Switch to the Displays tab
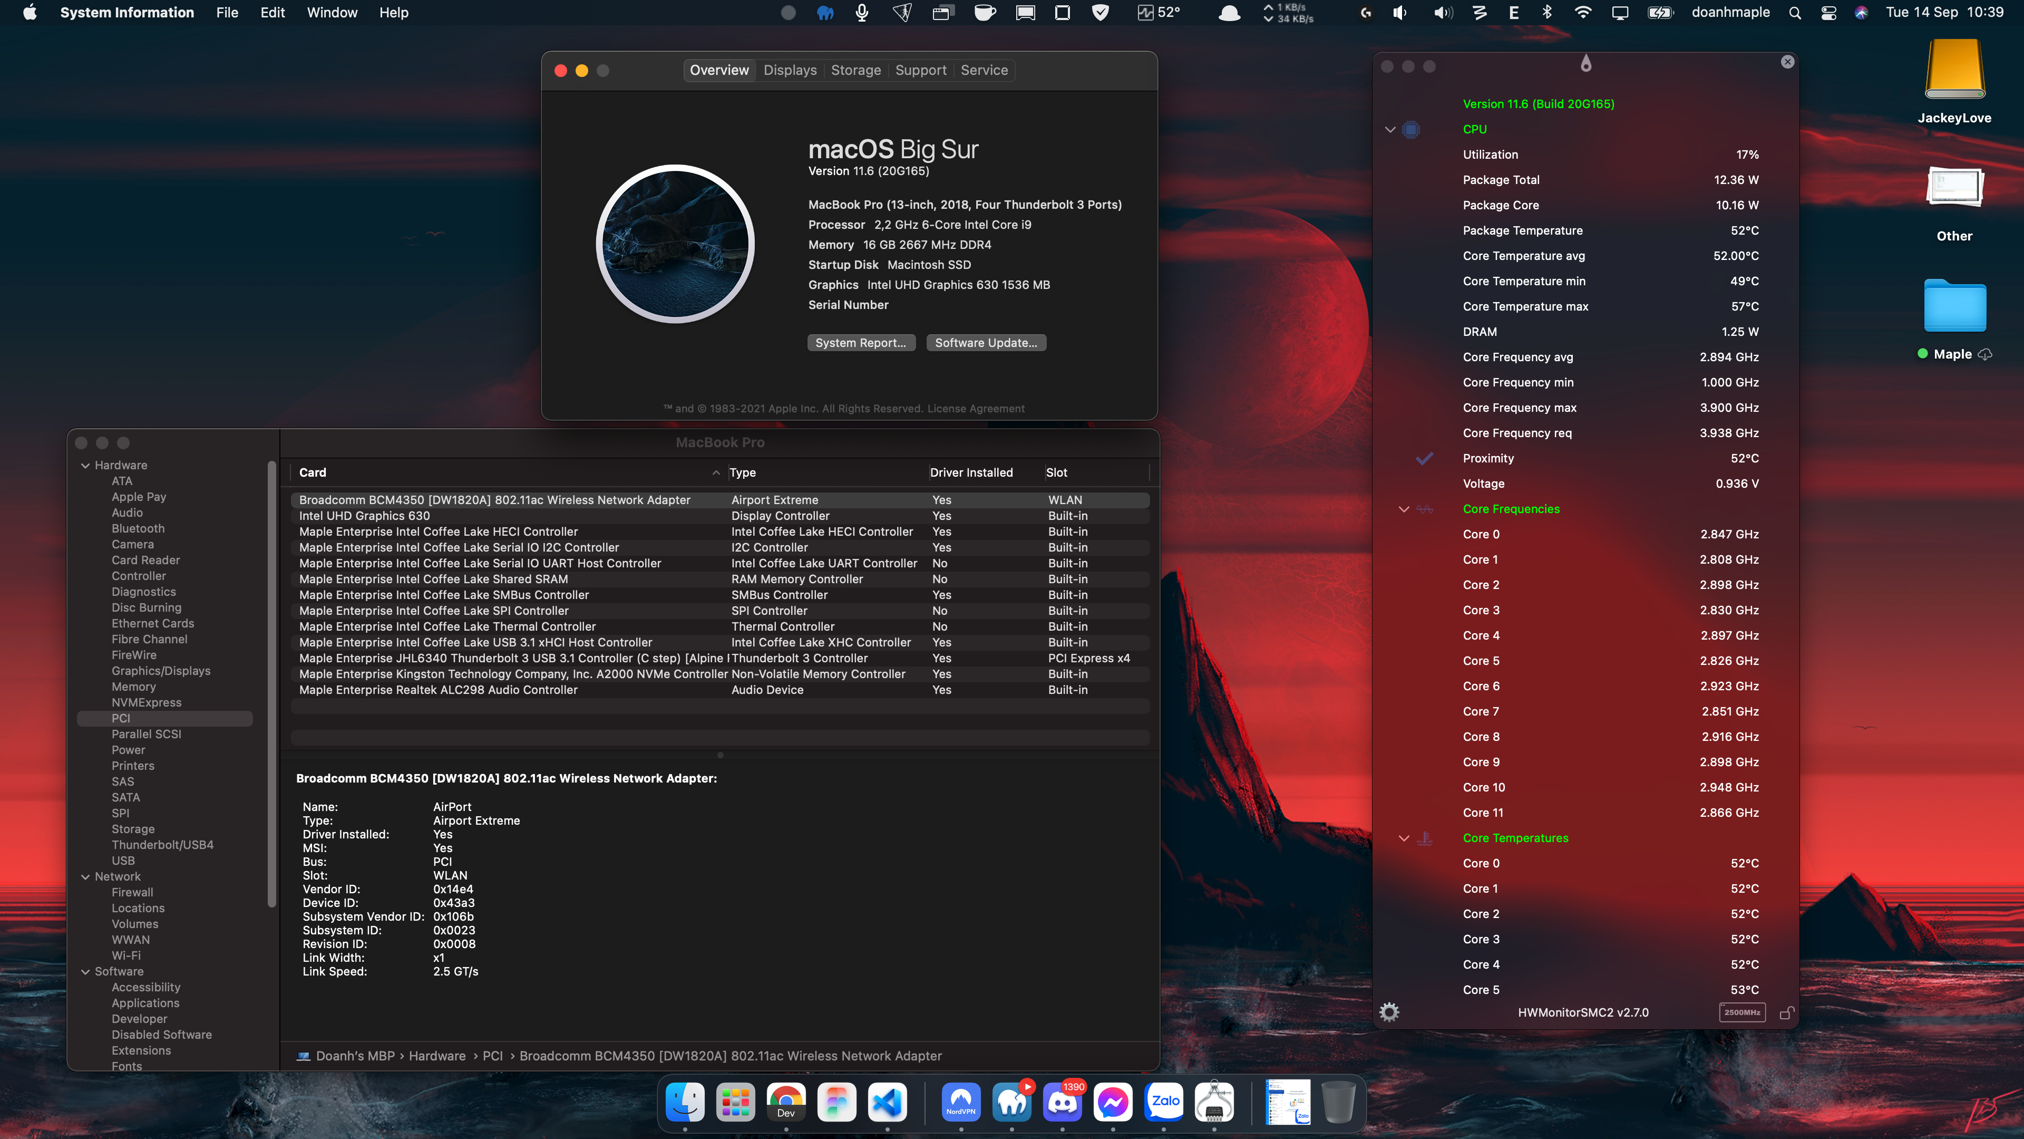Screen dimensions: 2024x1139 tap(790, 70)
